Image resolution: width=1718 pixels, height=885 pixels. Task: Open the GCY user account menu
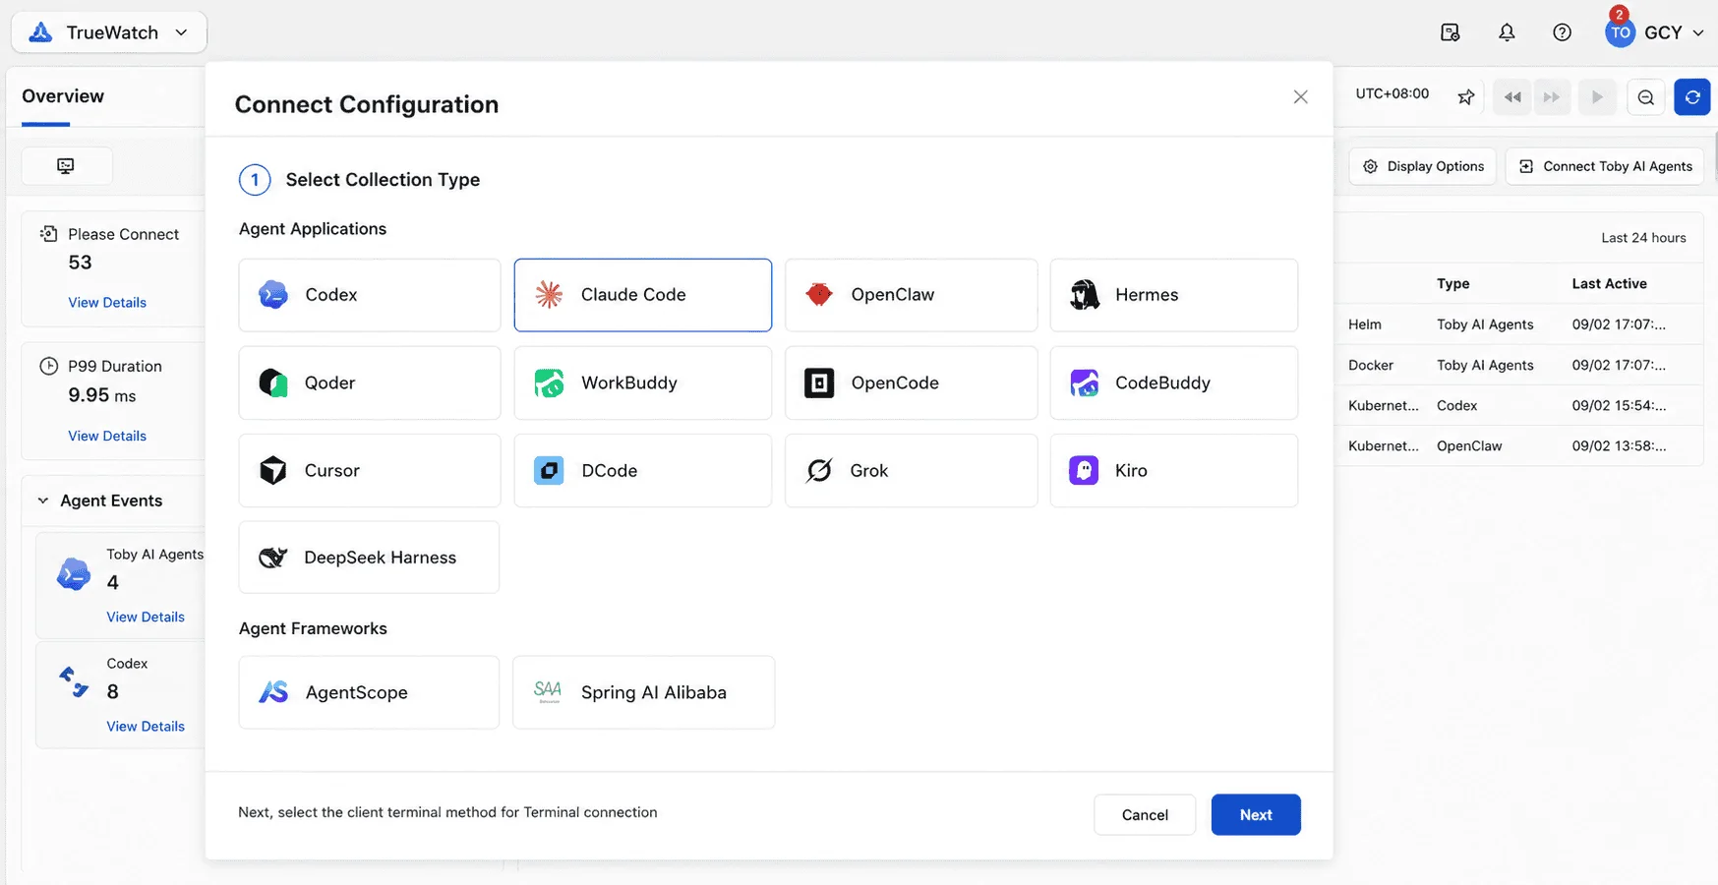coord(1655,32)
